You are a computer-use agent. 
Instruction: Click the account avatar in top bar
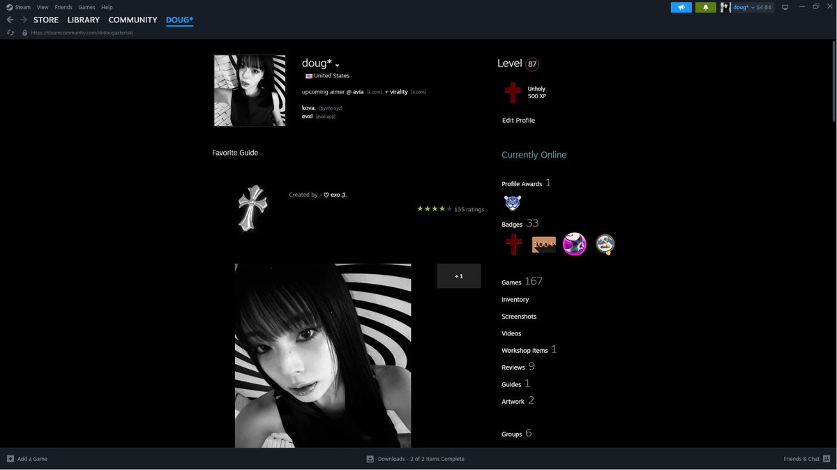pyautogui.click(x=725, y=7)
